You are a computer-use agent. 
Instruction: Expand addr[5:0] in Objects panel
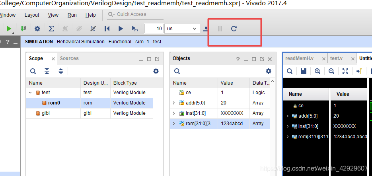pyautogui.click(x=174, y=103)
